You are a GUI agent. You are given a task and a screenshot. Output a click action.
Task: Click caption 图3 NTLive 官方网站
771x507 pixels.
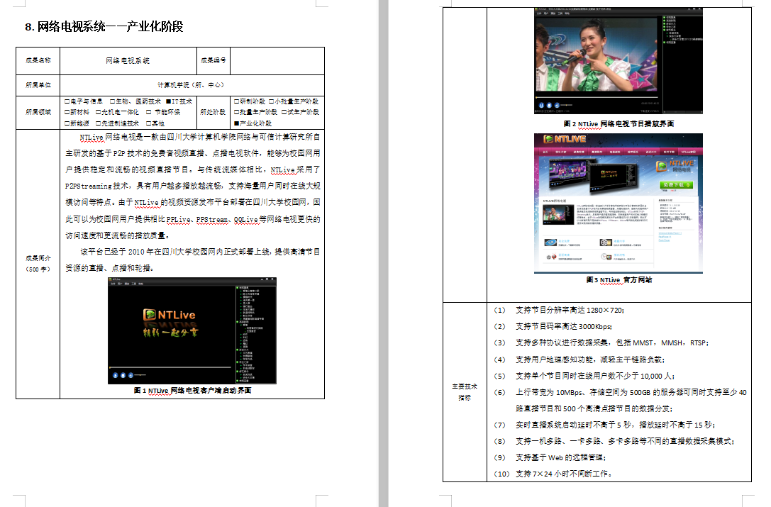(619, 280)
